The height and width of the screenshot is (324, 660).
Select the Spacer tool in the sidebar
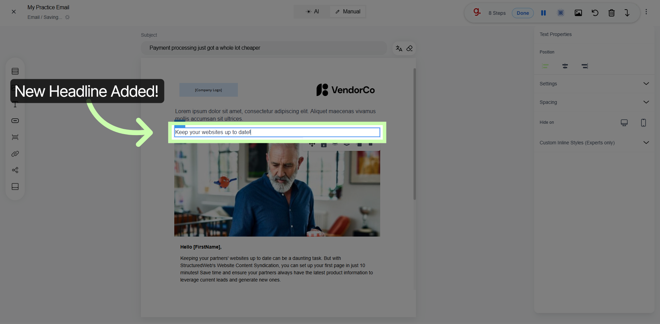[x=15, y=137]
